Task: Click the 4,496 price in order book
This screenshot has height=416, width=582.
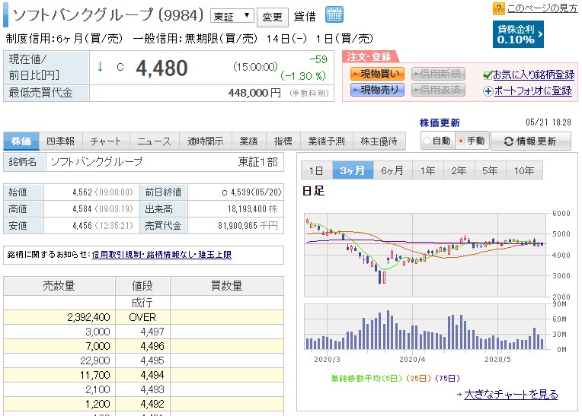Action: [x=152, y=346]
